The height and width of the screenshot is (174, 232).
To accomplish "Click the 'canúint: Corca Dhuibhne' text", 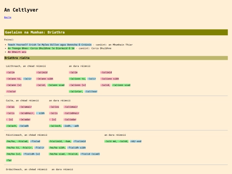I will tap(95, 48).
